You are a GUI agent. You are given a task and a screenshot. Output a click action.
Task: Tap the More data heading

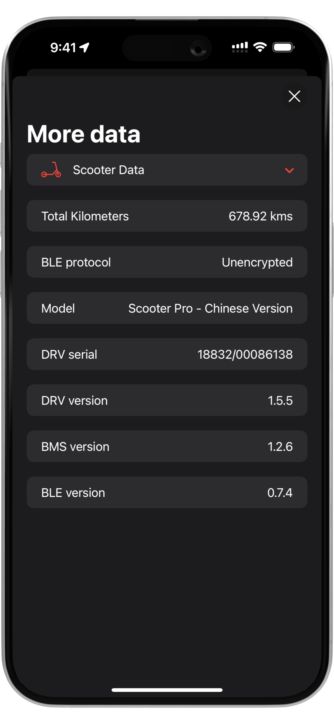point(83,134)
